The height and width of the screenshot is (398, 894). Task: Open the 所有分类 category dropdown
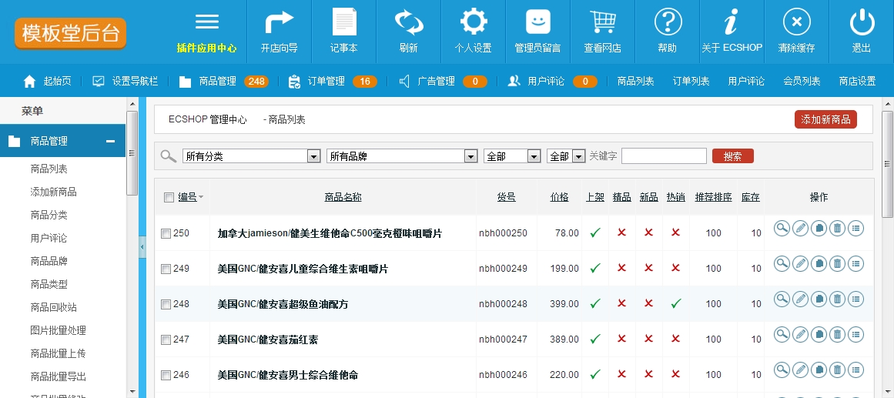(x=251, y=156)
